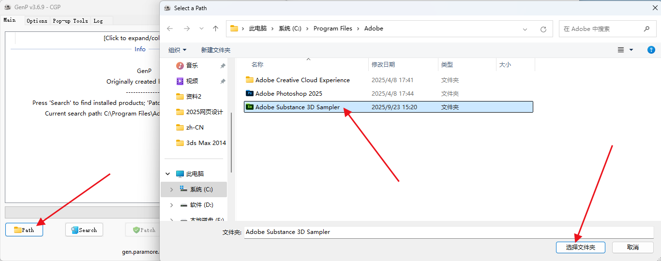This screenshot has width=661, height=261.
Task: Click the Info collapse header in GenP
Action: pos(140,49)
